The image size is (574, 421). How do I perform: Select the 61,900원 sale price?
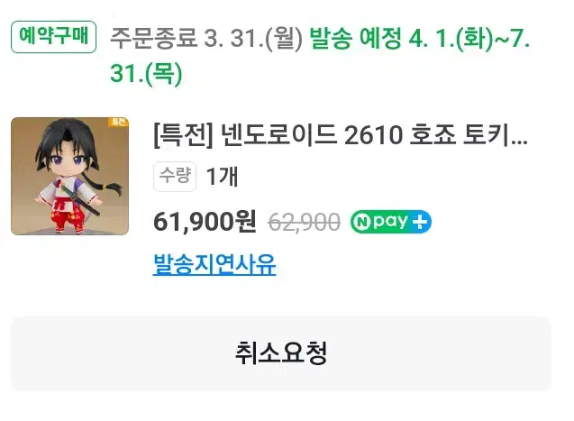[205, 222]
